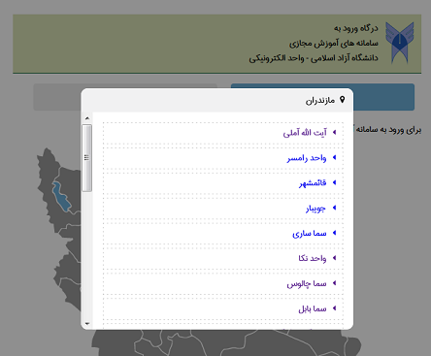The width and height of the screenshot is (431, 356).
Task: Click the arrow beside آیت الله آملی
Action: point(335,132)
